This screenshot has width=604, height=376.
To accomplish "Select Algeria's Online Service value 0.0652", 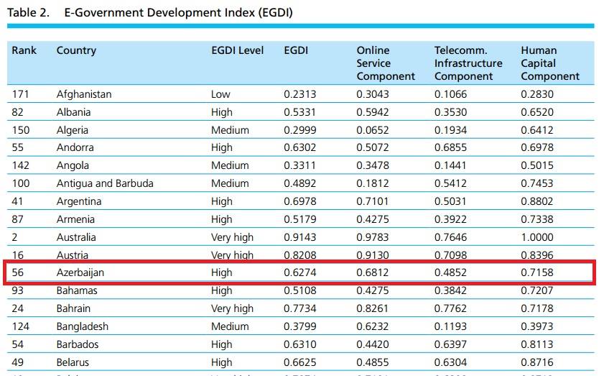I will pyautogui.click(x=373, y=130).
